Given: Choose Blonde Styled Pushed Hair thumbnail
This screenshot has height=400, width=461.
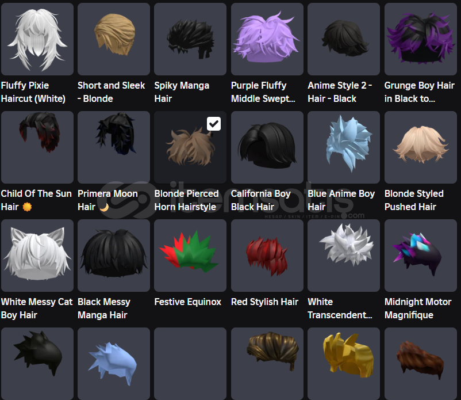Looking at the screenshot, I should pos(421,147).
